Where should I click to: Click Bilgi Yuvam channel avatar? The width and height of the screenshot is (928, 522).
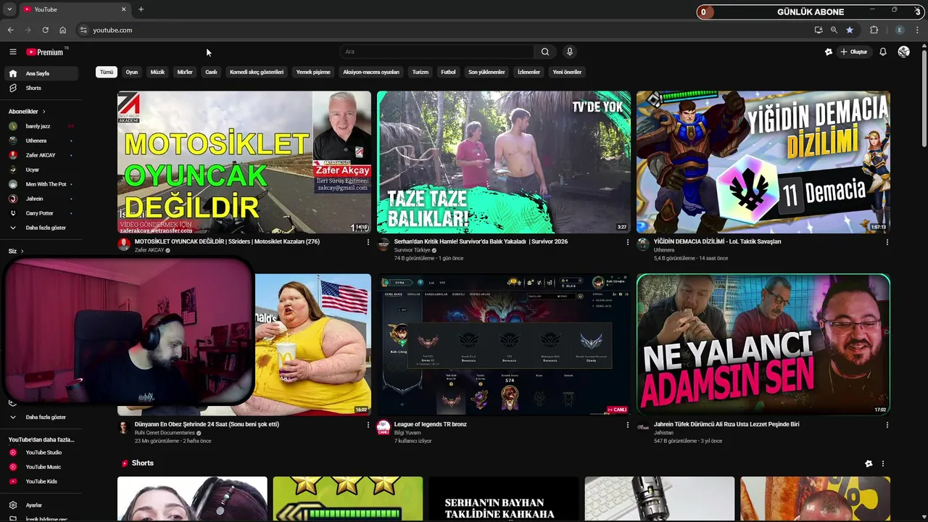[x=384, y=427]
